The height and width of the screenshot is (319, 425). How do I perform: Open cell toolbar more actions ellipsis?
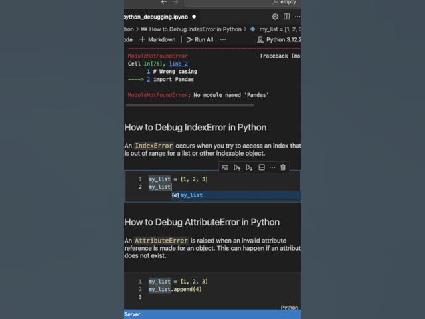pyautogui.click(x=272, y=167)
